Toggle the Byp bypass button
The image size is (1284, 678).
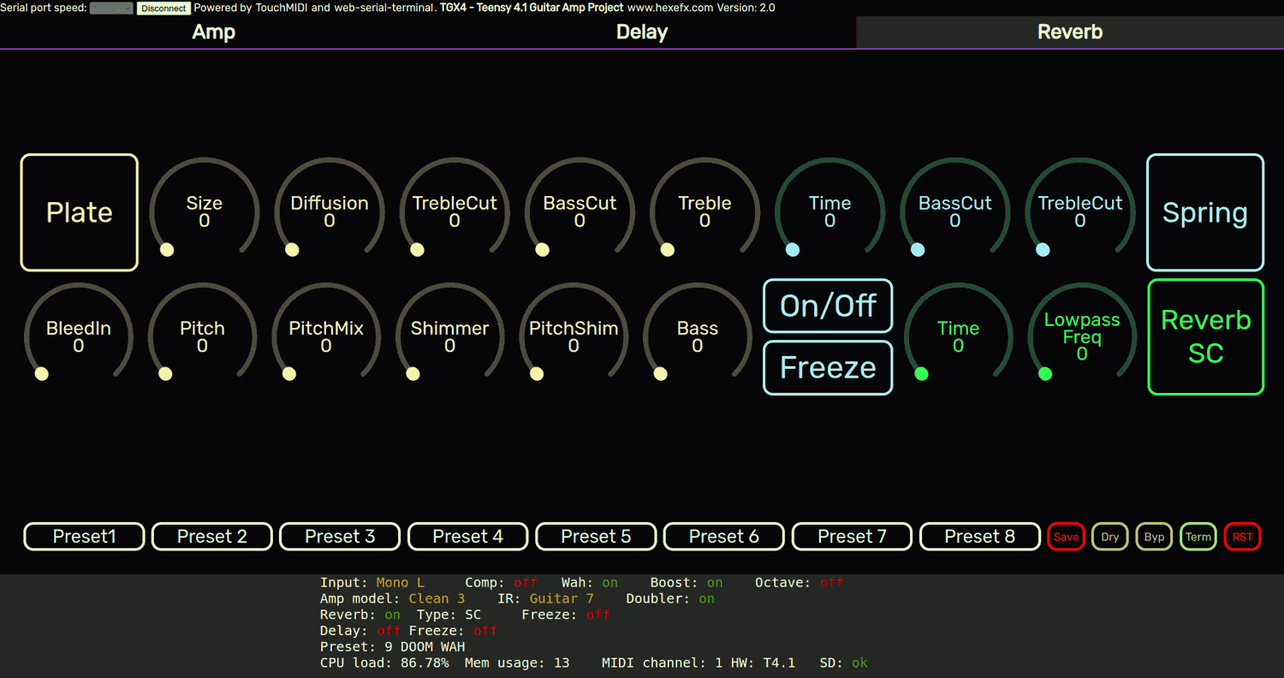(x=1154, y=537)
